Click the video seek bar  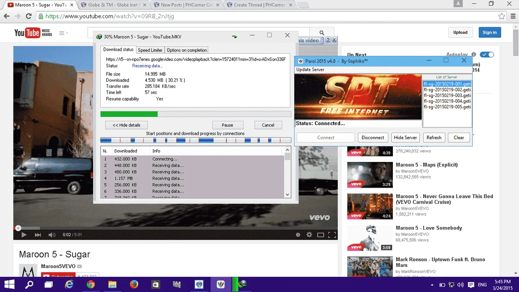click(175, 228)
